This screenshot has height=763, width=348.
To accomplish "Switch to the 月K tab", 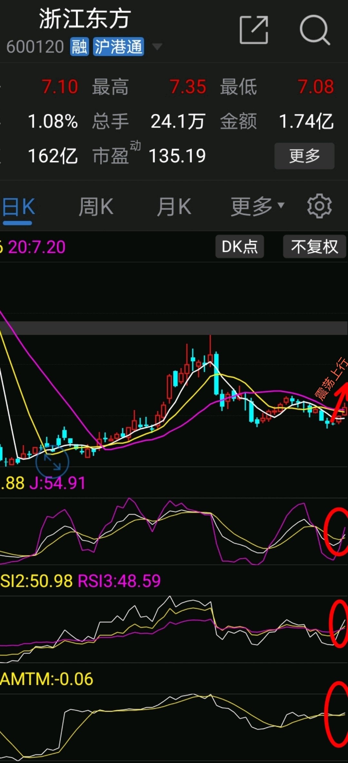I will point(174,207).
